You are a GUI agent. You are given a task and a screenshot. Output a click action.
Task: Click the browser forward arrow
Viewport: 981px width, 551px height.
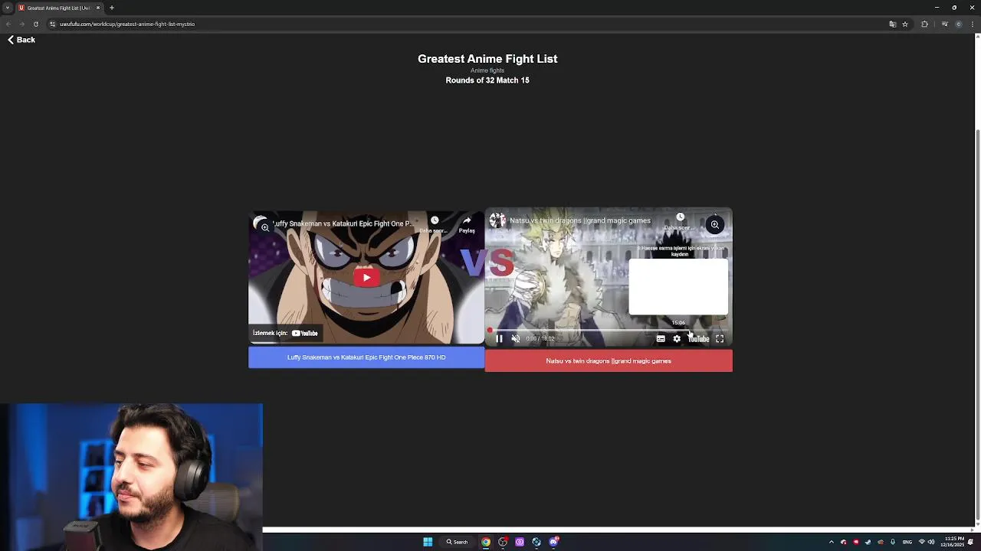click(21, 24)
